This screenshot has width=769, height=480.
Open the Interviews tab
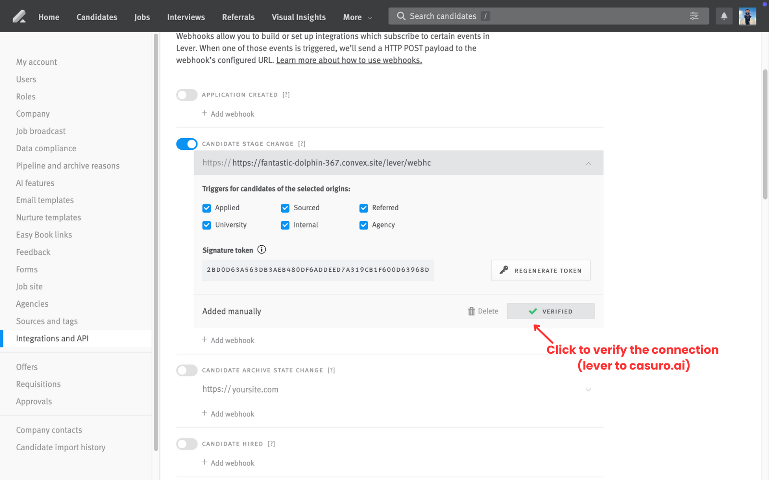[x=186, y=17]
